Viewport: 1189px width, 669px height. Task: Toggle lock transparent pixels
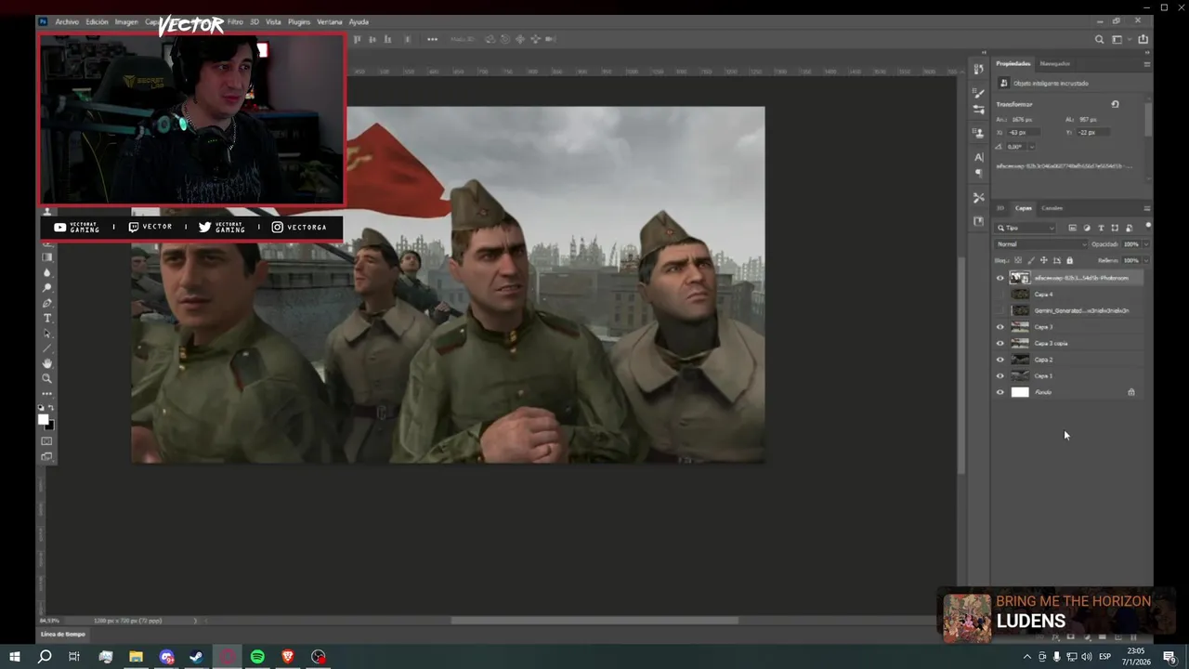(1018, 260)
